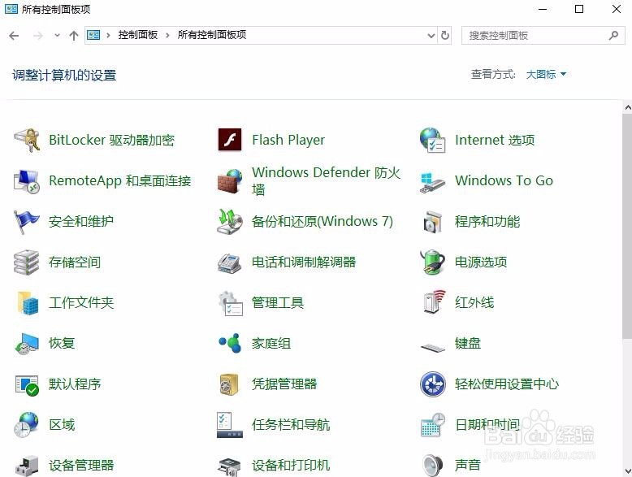The width and height of the screenshot is (632, 477).
Task: Click the search magnifier icon
Action: click(613, 36)
